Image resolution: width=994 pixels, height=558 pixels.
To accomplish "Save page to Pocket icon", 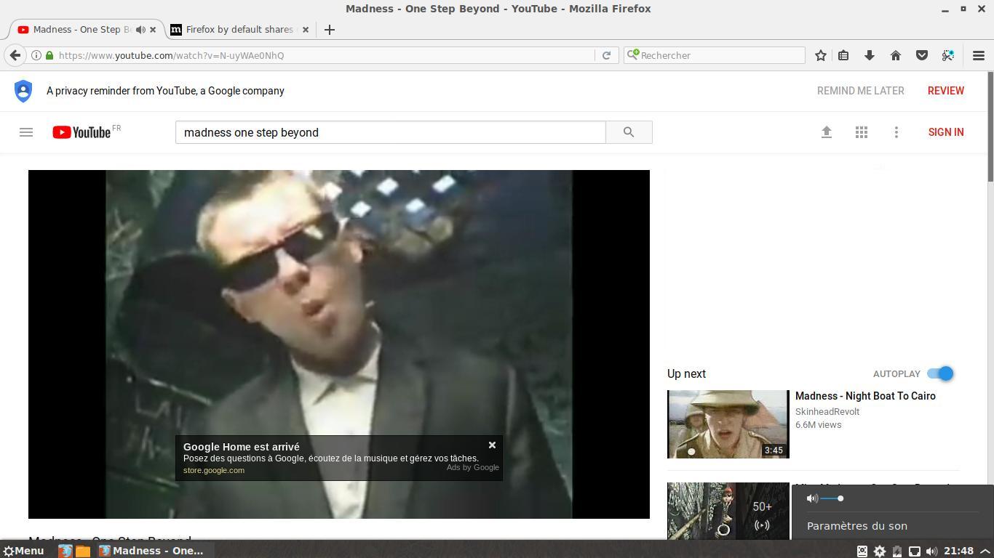I will (x=922, y=55).
